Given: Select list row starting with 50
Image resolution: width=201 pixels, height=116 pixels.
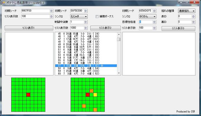Looking at the screenshot, I should (x=86, y=47).
